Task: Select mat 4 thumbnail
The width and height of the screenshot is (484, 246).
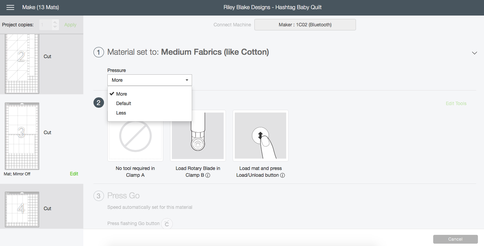Action: click(x=22, y=209)
